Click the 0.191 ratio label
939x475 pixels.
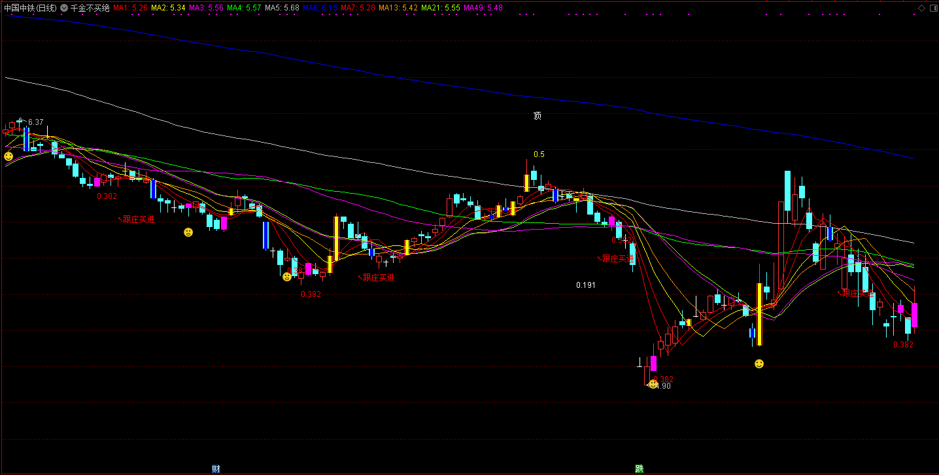click(586, 285)
